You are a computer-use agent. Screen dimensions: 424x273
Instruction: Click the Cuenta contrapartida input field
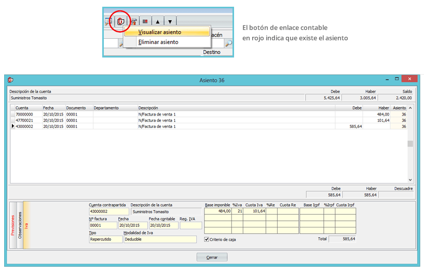pos(108,211)
